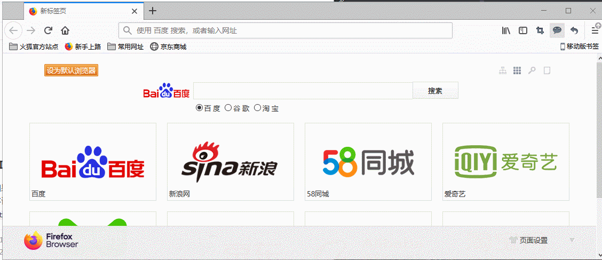Open the 京东商城 bookmark

[168, 47]
